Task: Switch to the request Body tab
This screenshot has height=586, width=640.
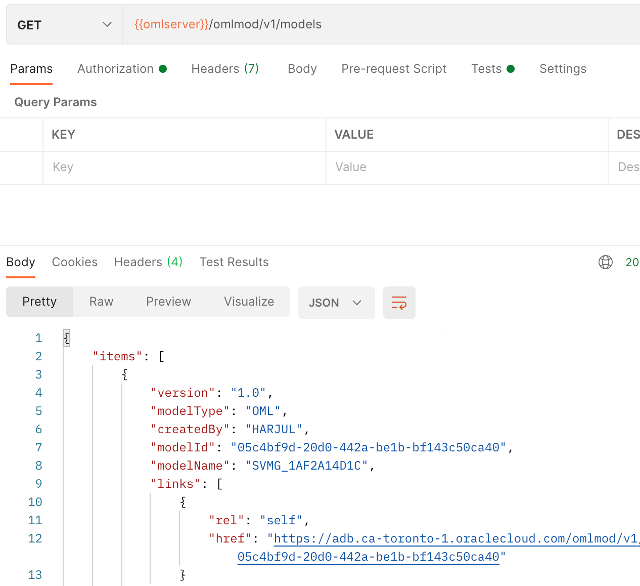Action: click(302, 69)
